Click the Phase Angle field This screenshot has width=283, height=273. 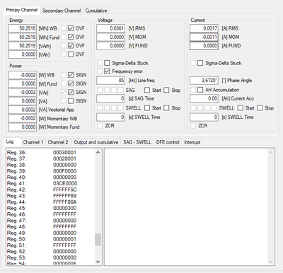204,81
